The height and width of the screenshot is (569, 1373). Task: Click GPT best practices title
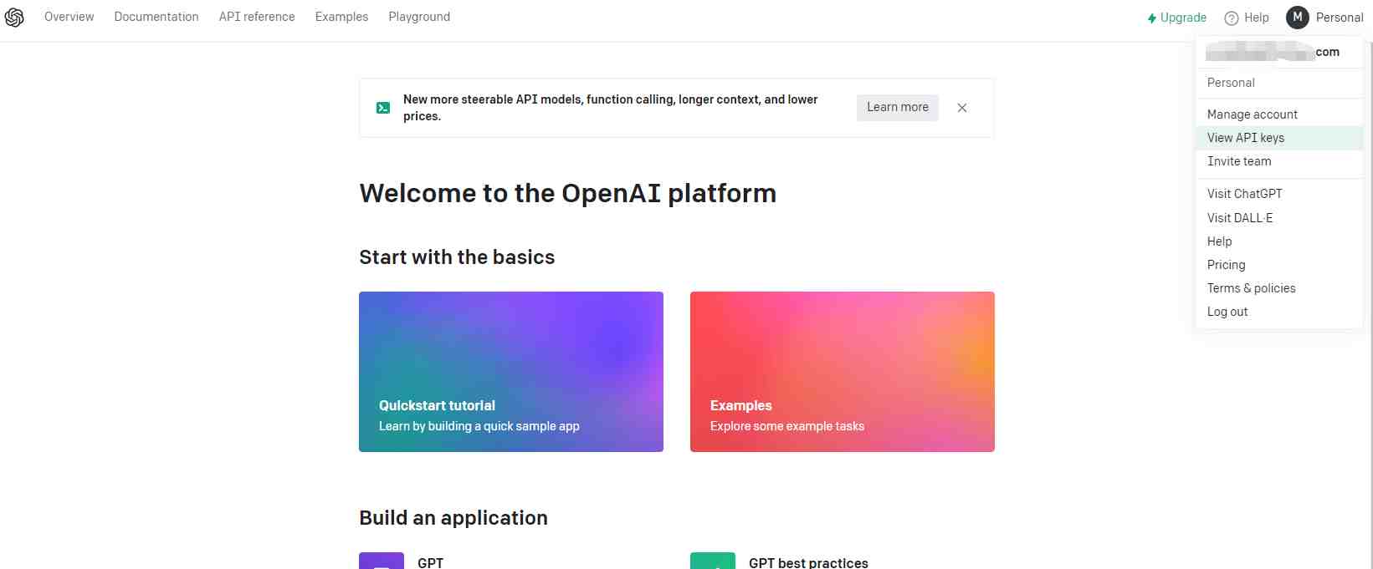pyautogui.click(x=808, y=562)
